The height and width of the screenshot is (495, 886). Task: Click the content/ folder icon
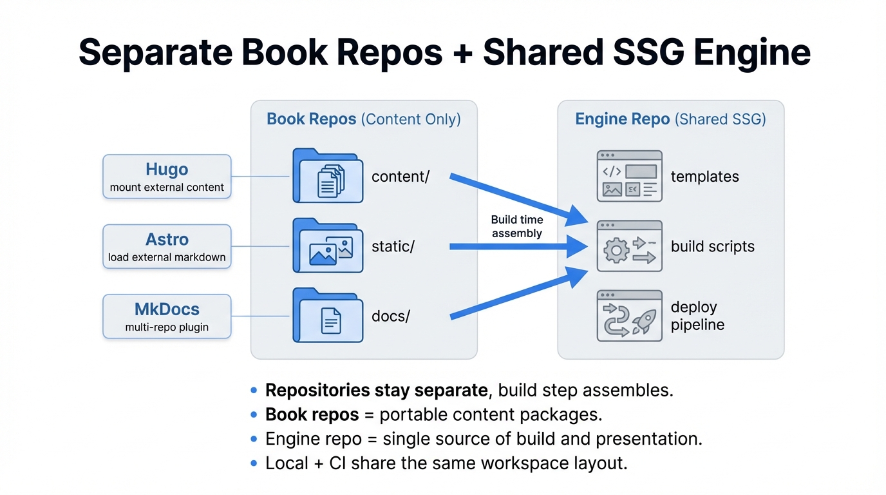click(x=328, y=175)
